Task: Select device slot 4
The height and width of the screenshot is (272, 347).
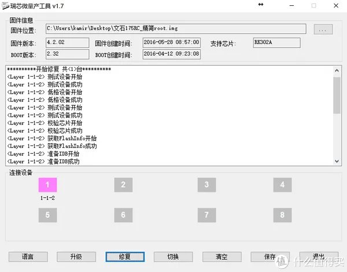Action: click(282, 185)
